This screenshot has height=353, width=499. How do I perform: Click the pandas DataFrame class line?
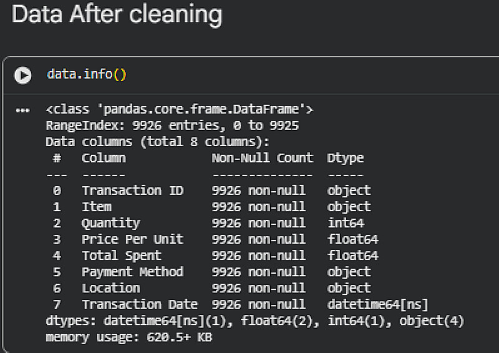[x=179, y=110]
